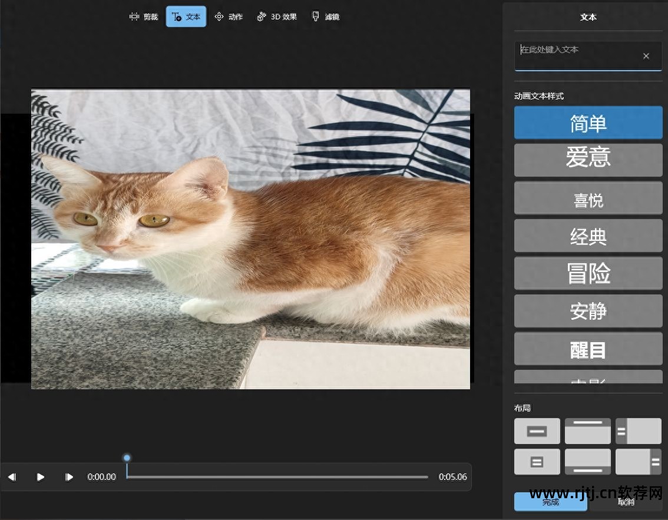668x520 pixels.
Task: Clear the text box with the X icon
Action: point(646,56)
